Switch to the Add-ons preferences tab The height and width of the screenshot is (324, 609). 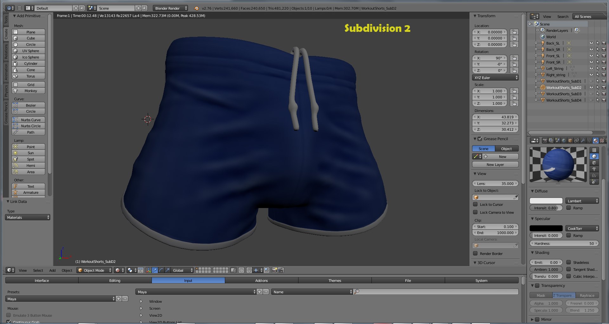(x=261, y=280)
